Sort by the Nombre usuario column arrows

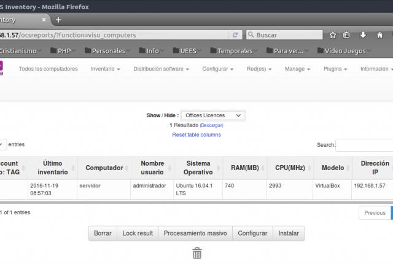(x=169, y=168)
